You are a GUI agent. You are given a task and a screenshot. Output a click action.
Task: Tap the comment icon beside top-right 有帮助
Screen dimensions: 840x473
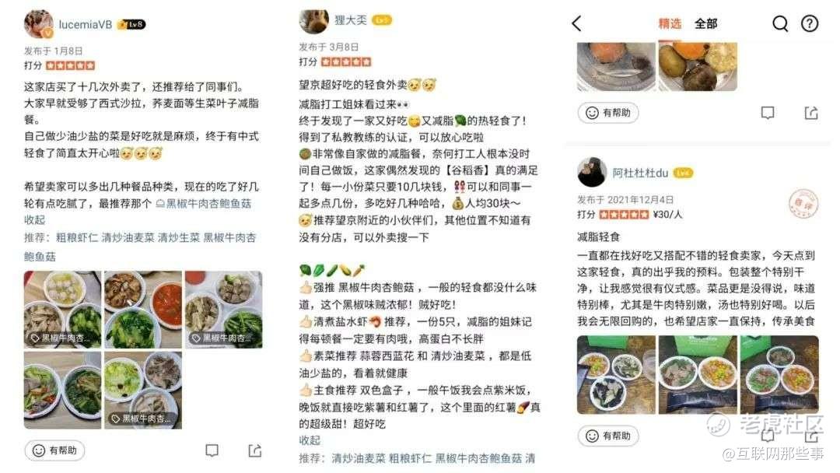click(768, 113)
